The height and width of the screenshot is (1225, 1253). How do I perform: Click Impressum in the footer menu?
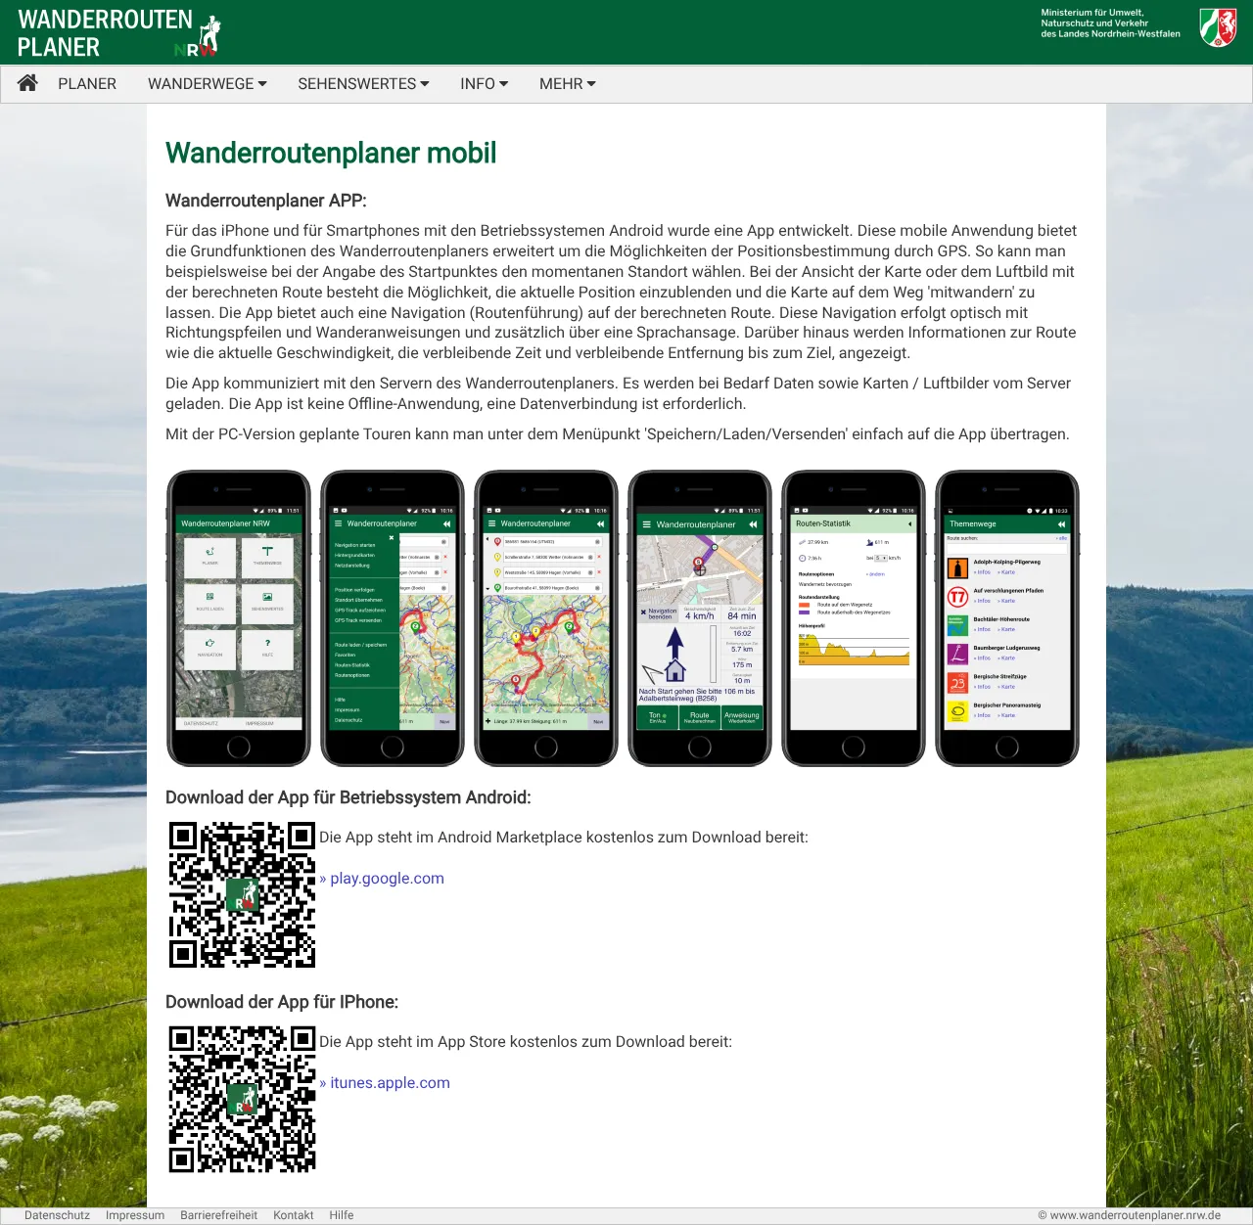135,1215
